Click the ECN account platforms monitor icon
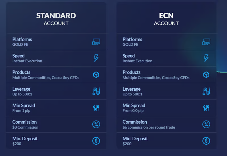Viewport: 227px width, 156px height. coord(206,42)
